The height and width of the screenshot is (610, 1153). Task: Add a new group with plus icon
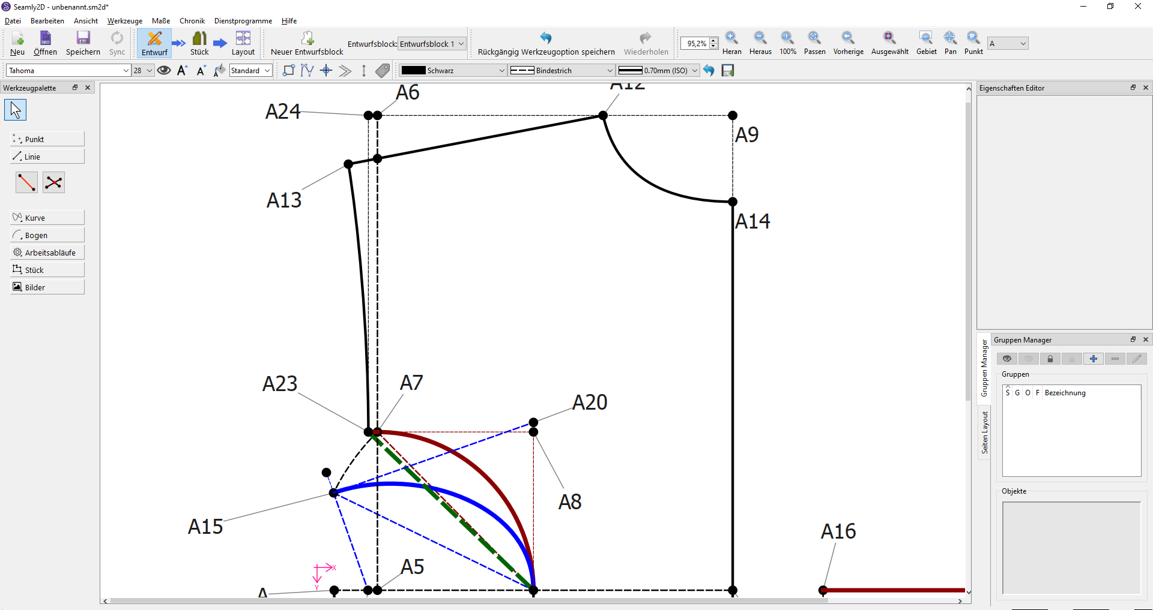point(1093,359)
